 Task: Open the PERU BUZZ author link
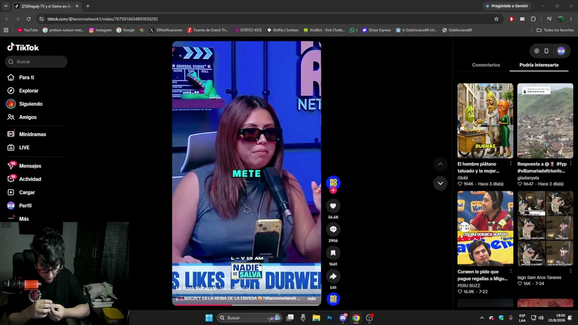pos(469,286)
